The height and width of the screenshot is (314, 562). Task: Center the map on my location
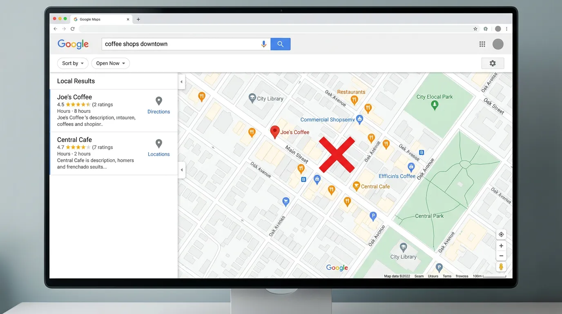click(501, 234)
